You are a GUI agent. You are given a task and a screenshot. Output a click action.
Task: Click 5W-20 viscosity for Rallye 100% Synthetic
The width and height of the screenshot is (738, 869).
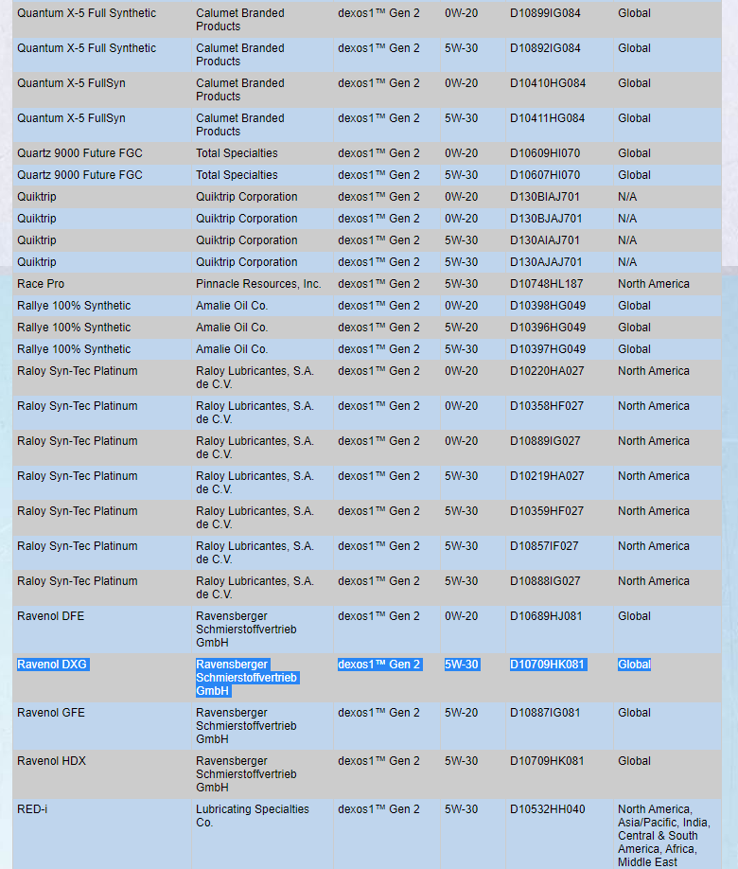coord(461,328)
